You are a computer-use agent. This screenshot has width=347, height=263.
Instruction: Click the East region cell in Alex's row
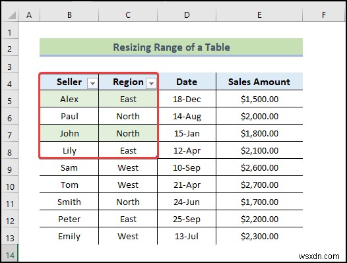(128, 99)
